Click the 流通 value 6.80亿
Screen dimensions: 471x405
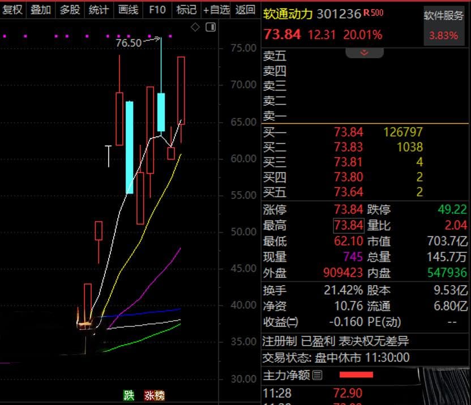pyautogui.click(x=451, y=306)
